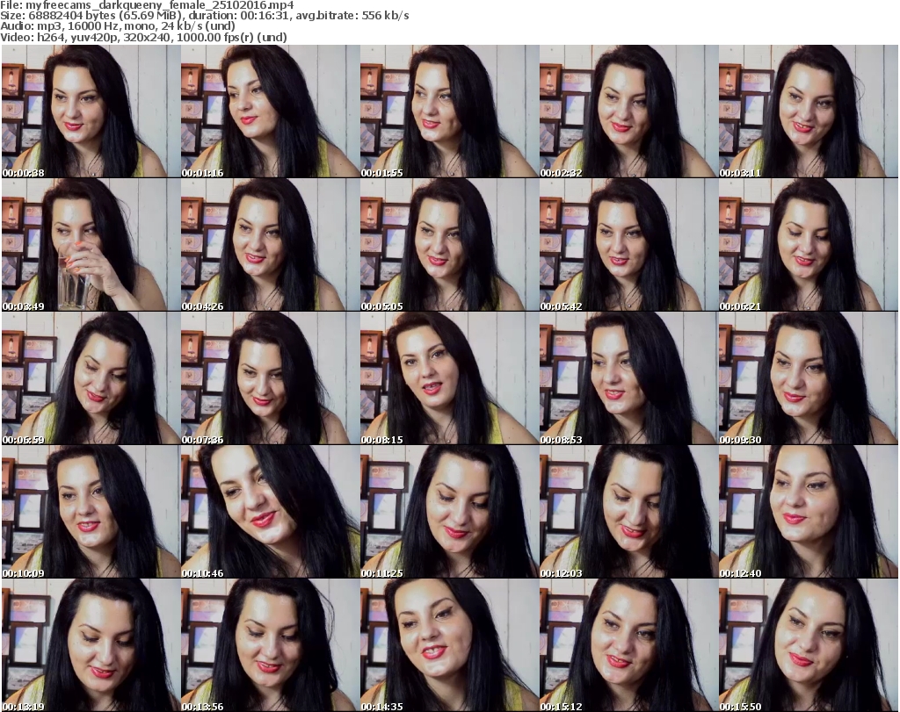The height and width of the screenshot is (712, 900).
Task: Select the last thumbnail at 00:15:50
Action: (x=808, y=645)
